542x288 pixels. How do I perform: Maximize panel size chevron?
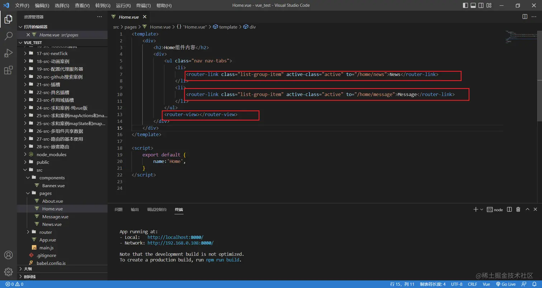tap(527, 209)
